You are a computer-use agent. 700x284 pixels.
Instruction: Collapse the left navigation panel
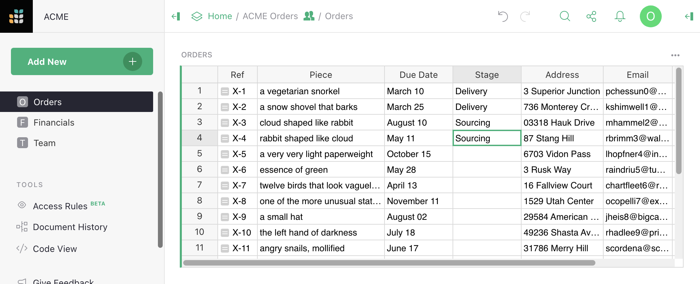[176, 16]
